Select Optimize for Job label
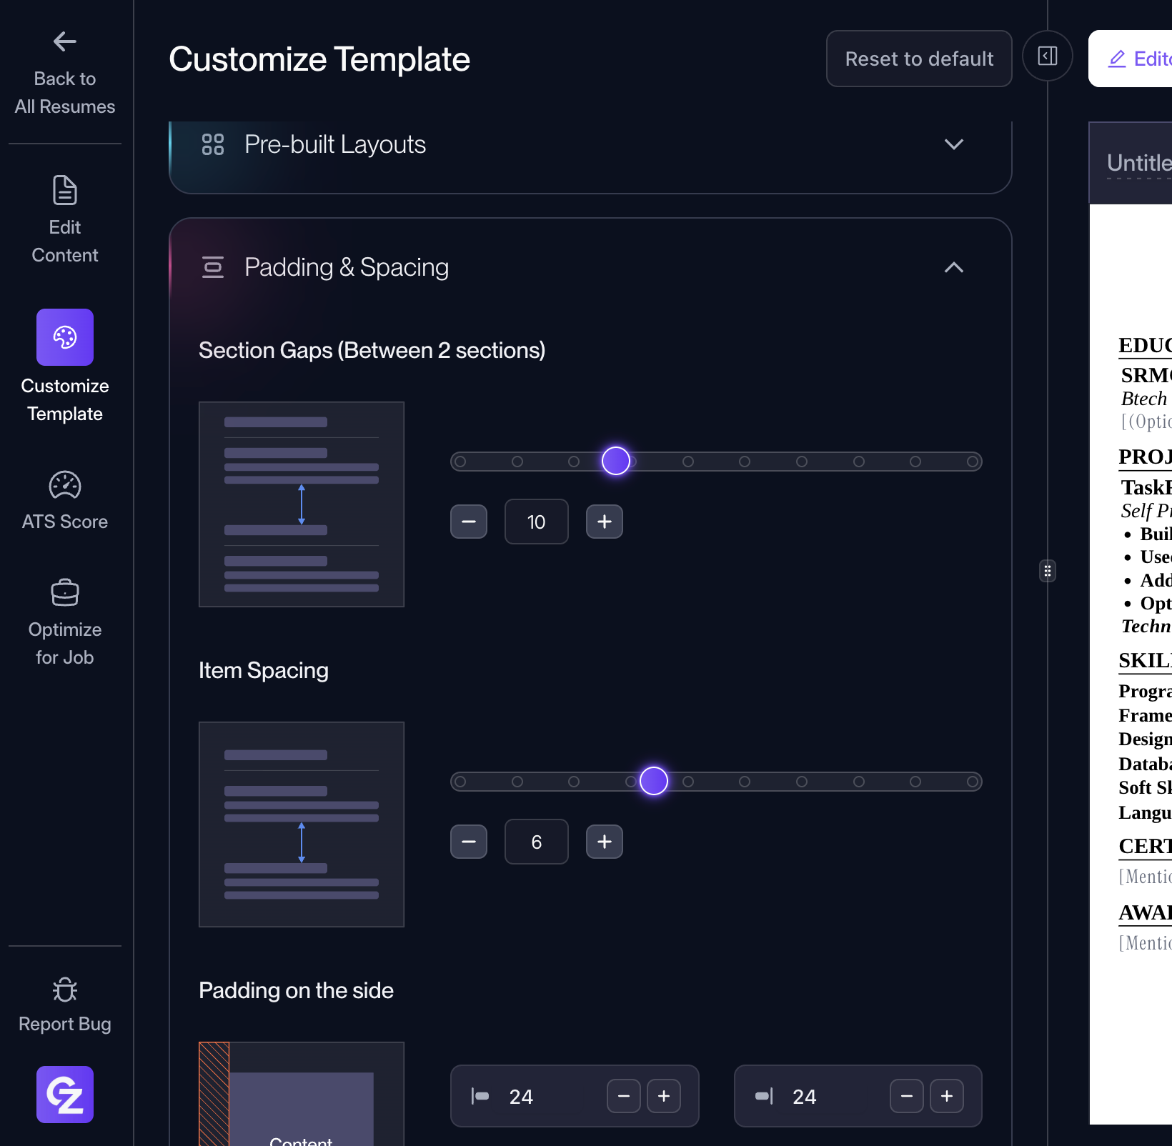 65,644
